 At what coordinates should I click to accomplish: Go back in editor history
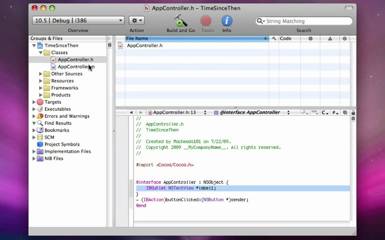tap(131, 112)
